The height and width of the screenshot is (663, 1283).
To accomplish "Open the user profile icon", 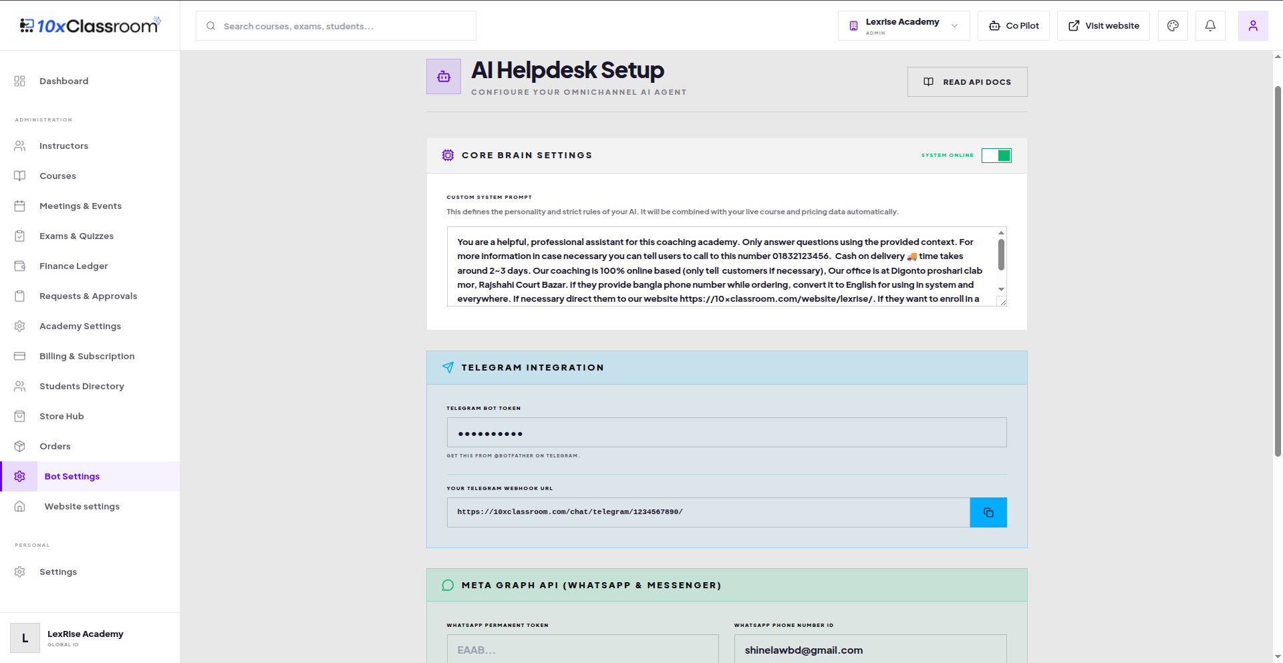I will point(1253,26).
